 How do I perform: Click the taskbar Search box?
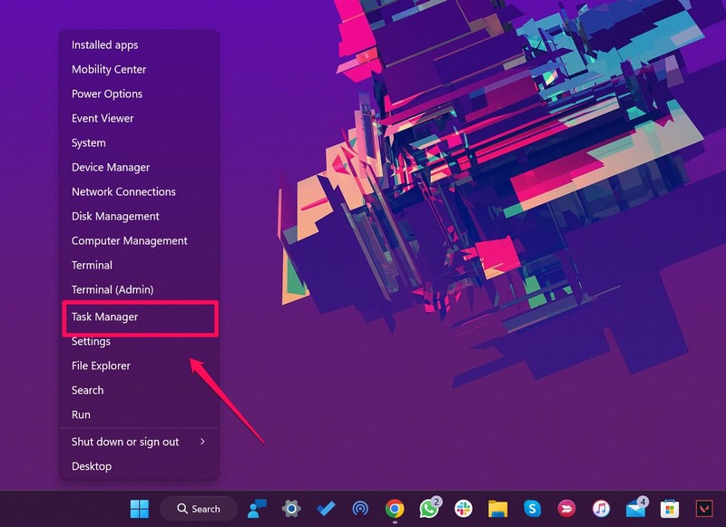pos(199,508)
